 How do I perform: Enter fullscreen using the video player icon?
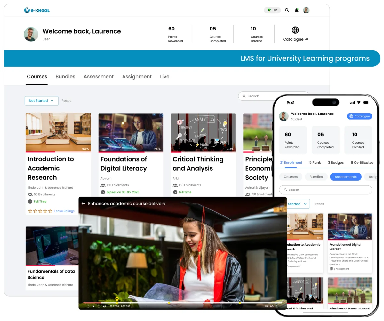pos(277,306)
